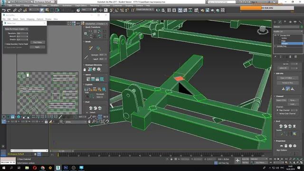Screen dimensions: 304x171
Task: Click first Stitch rollout icon
Action: pos(88,79)
